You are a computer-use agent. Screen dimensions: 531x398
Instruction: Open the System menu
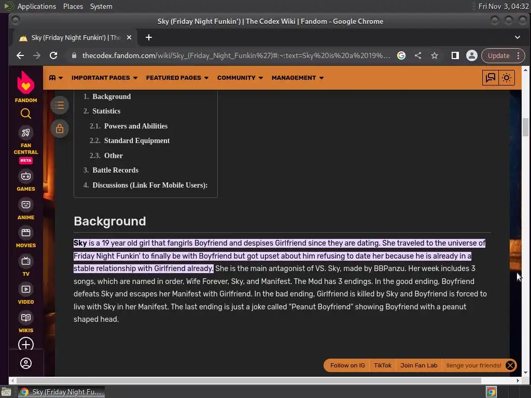point(101,6)
